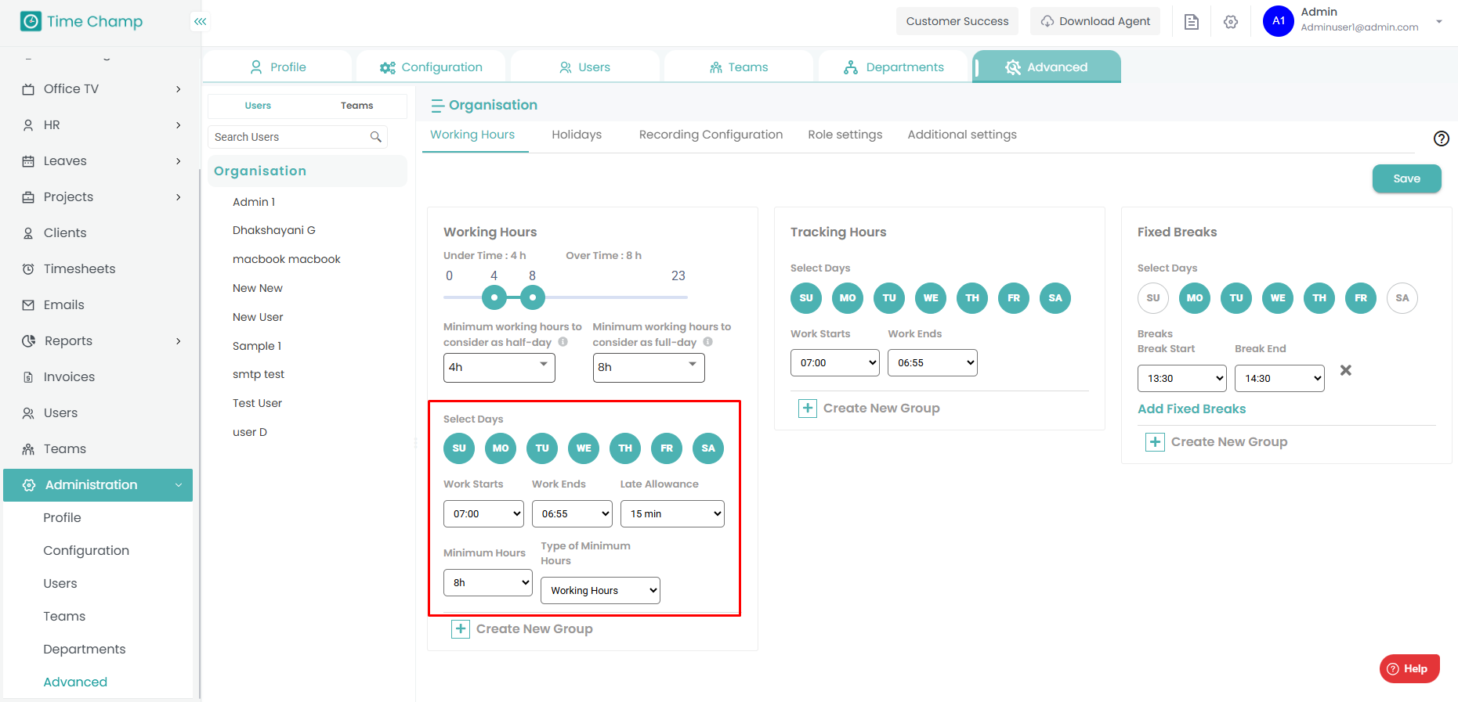Image resolution: width=1458 pixels, height=702 pixels.
Task: Click the Reports pie chart icon
Action: coord(29,341)
